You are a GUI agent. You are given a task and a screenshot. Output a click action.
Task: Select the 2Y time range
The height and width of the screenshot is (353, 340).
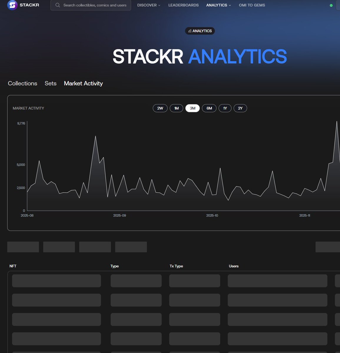[x=240, y=108]
